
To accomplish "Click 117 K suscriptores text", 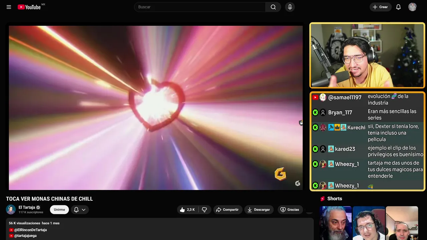I will pyautogui.click(x=31, y=212).
